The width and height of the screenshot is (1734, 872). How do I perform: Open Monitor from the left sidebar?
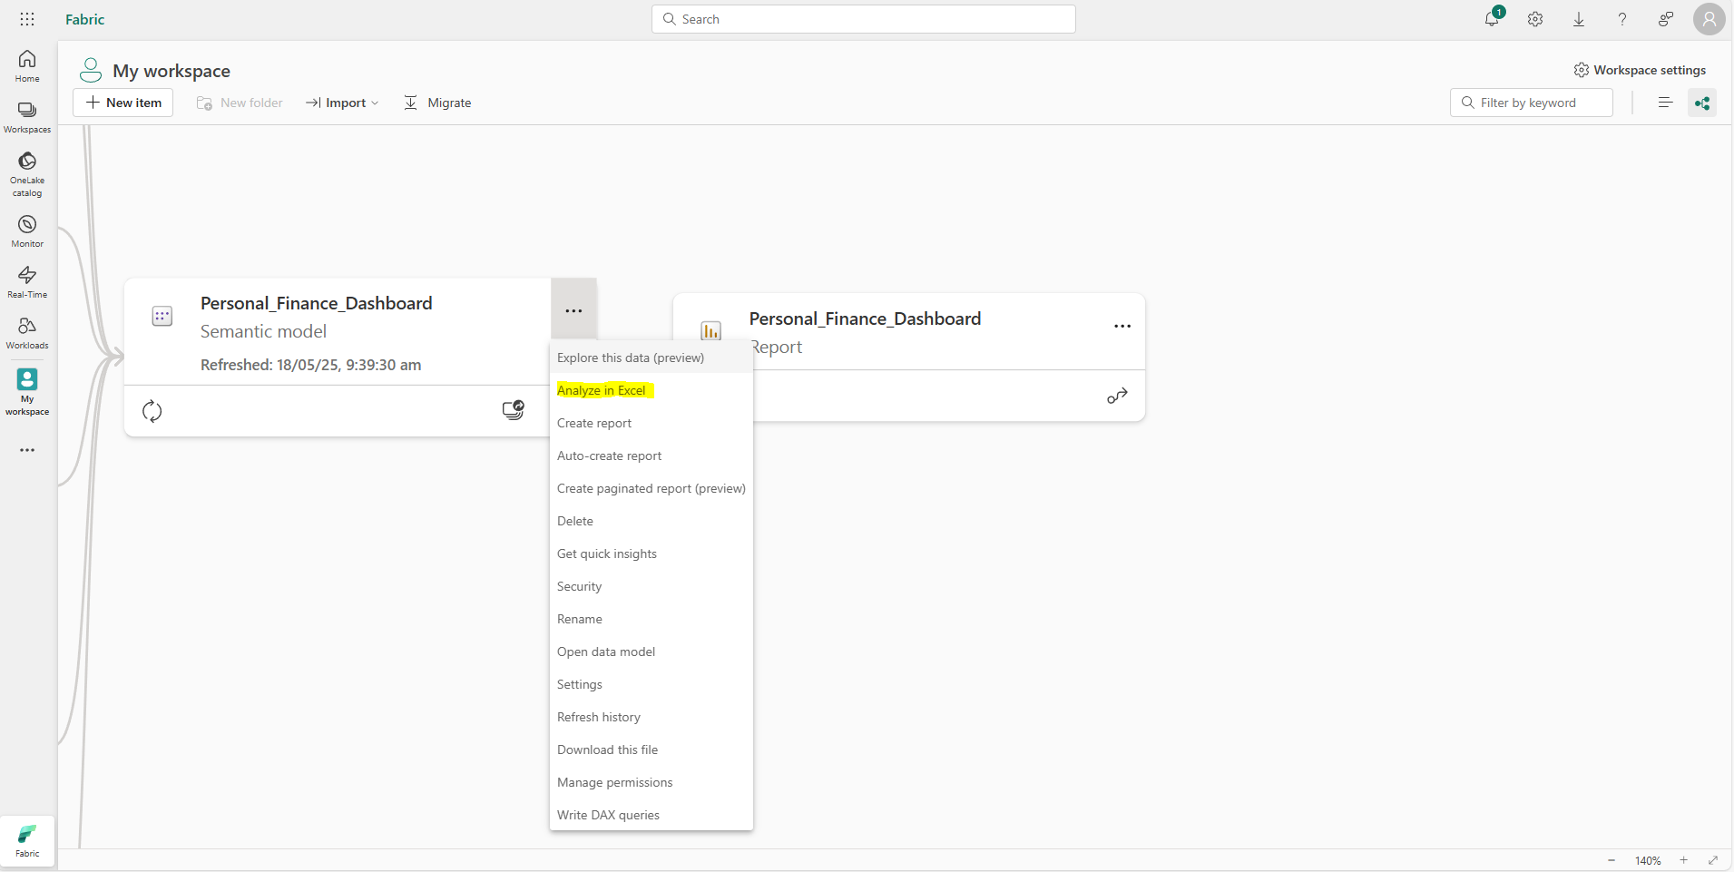(27, 230)
